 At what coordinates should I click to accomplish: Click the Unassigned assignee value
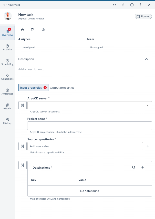coord(28,48)
